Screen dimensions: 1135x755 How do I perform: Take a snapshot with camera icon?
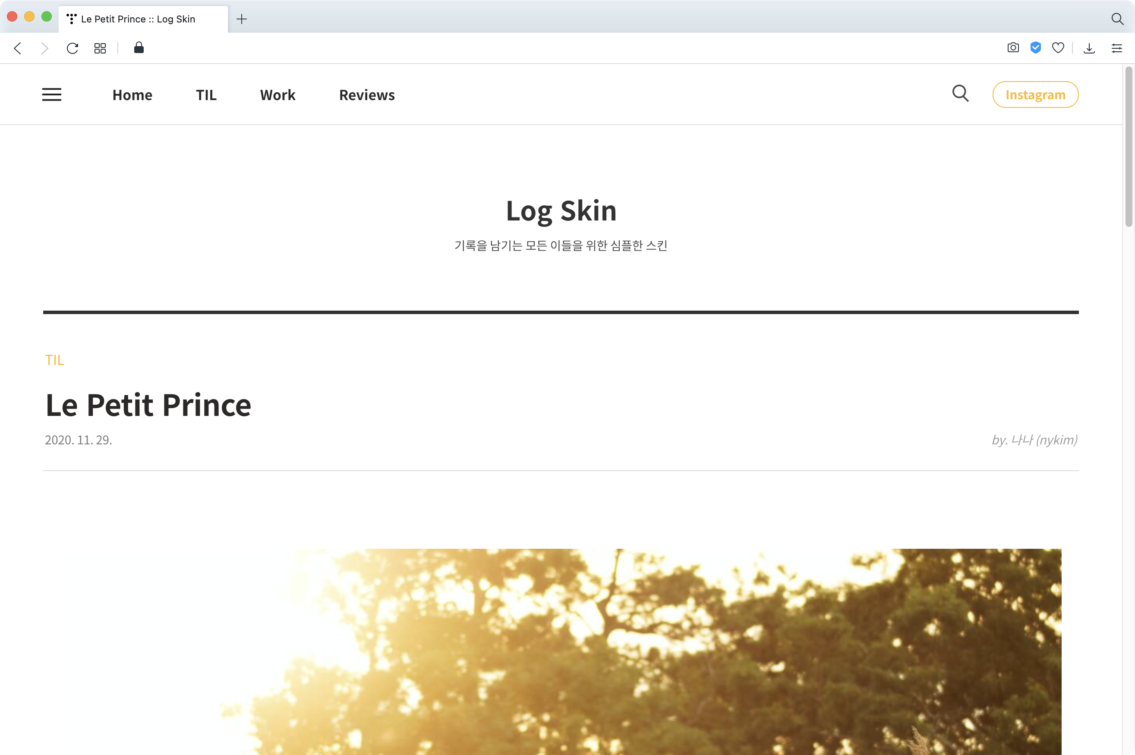pyautogui.click(x=1013, y=47)
